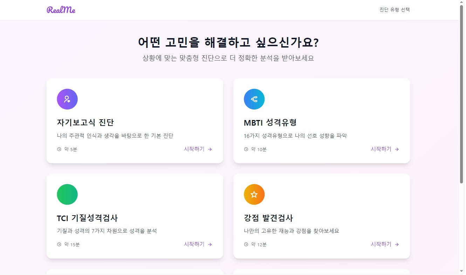This screenshot has width=466, height=275.
Task: Click the partially visible card at the bottom left
Action: click(x=135, y=272)
